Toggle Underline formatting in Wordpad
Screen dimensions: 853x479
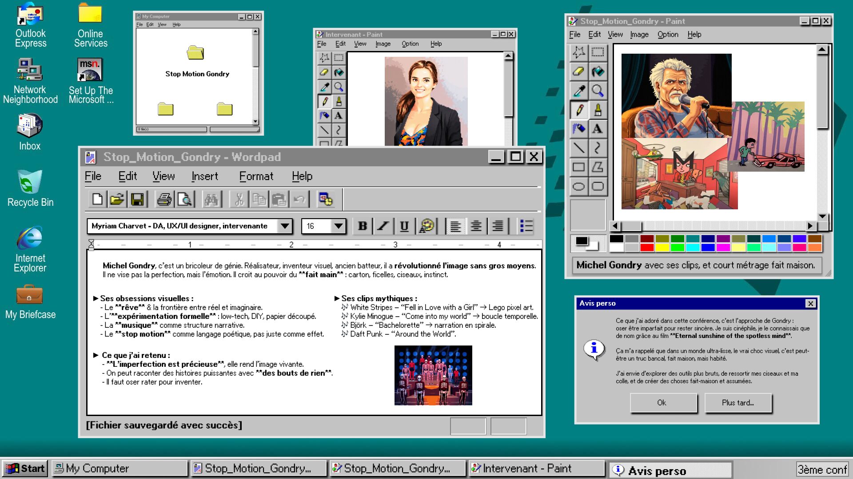pyautogui.click(x=404, y=226)
